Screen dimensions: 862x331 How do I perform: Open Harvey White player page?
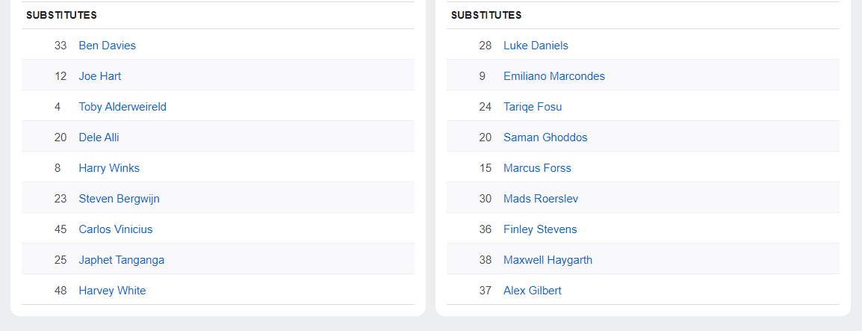[112, 291]
